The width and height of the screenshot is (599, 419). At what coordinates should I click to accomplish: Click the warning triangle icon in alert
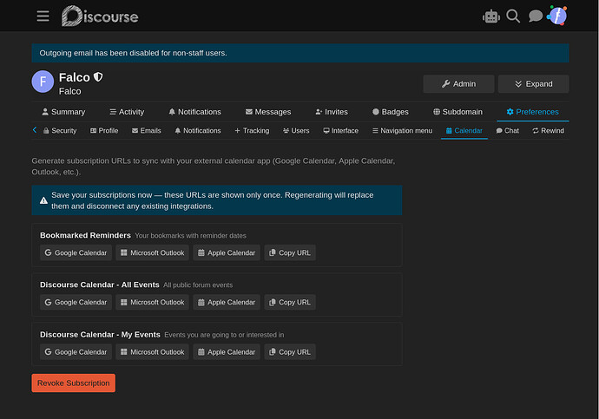coord(43,200)
